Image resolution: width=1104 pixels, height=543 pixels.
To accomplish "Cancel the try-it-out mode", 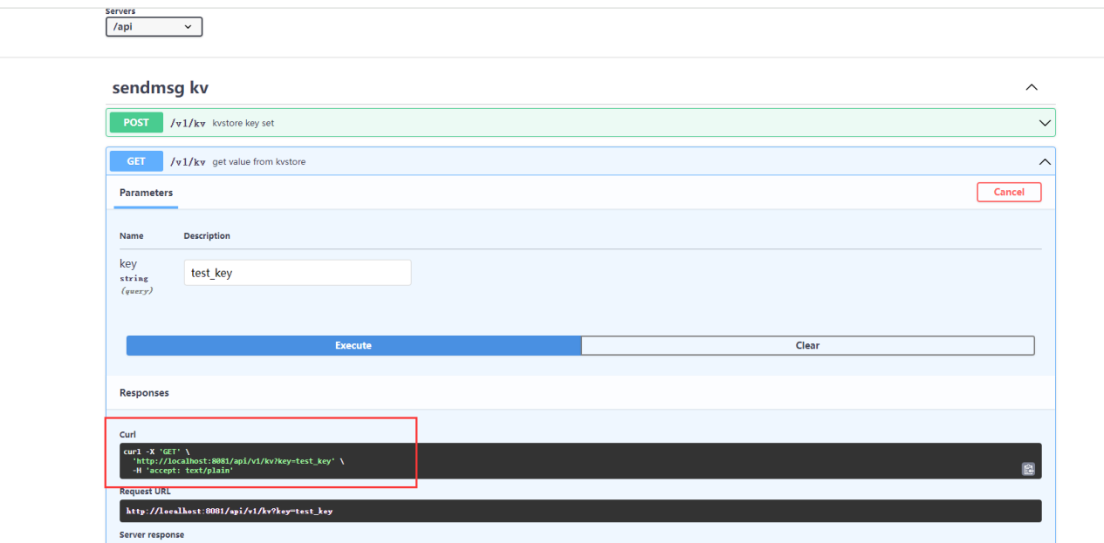I will [1009, 192].
